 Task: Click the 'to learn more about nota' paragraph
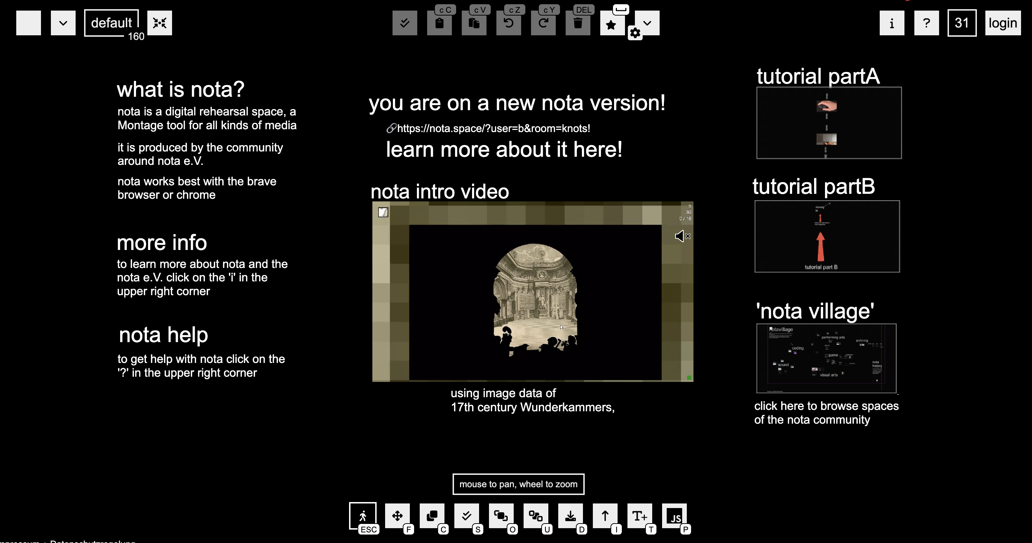(202, 278)
